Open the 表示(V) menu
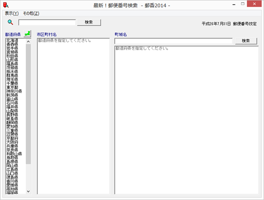 [x=12, y=13]
